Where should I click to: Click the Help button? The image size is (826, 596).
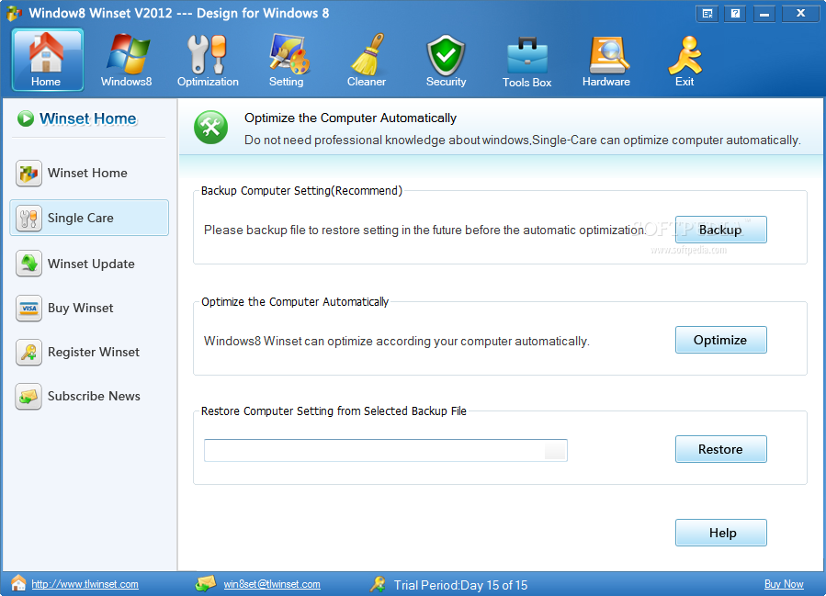(x=720, y=533)
